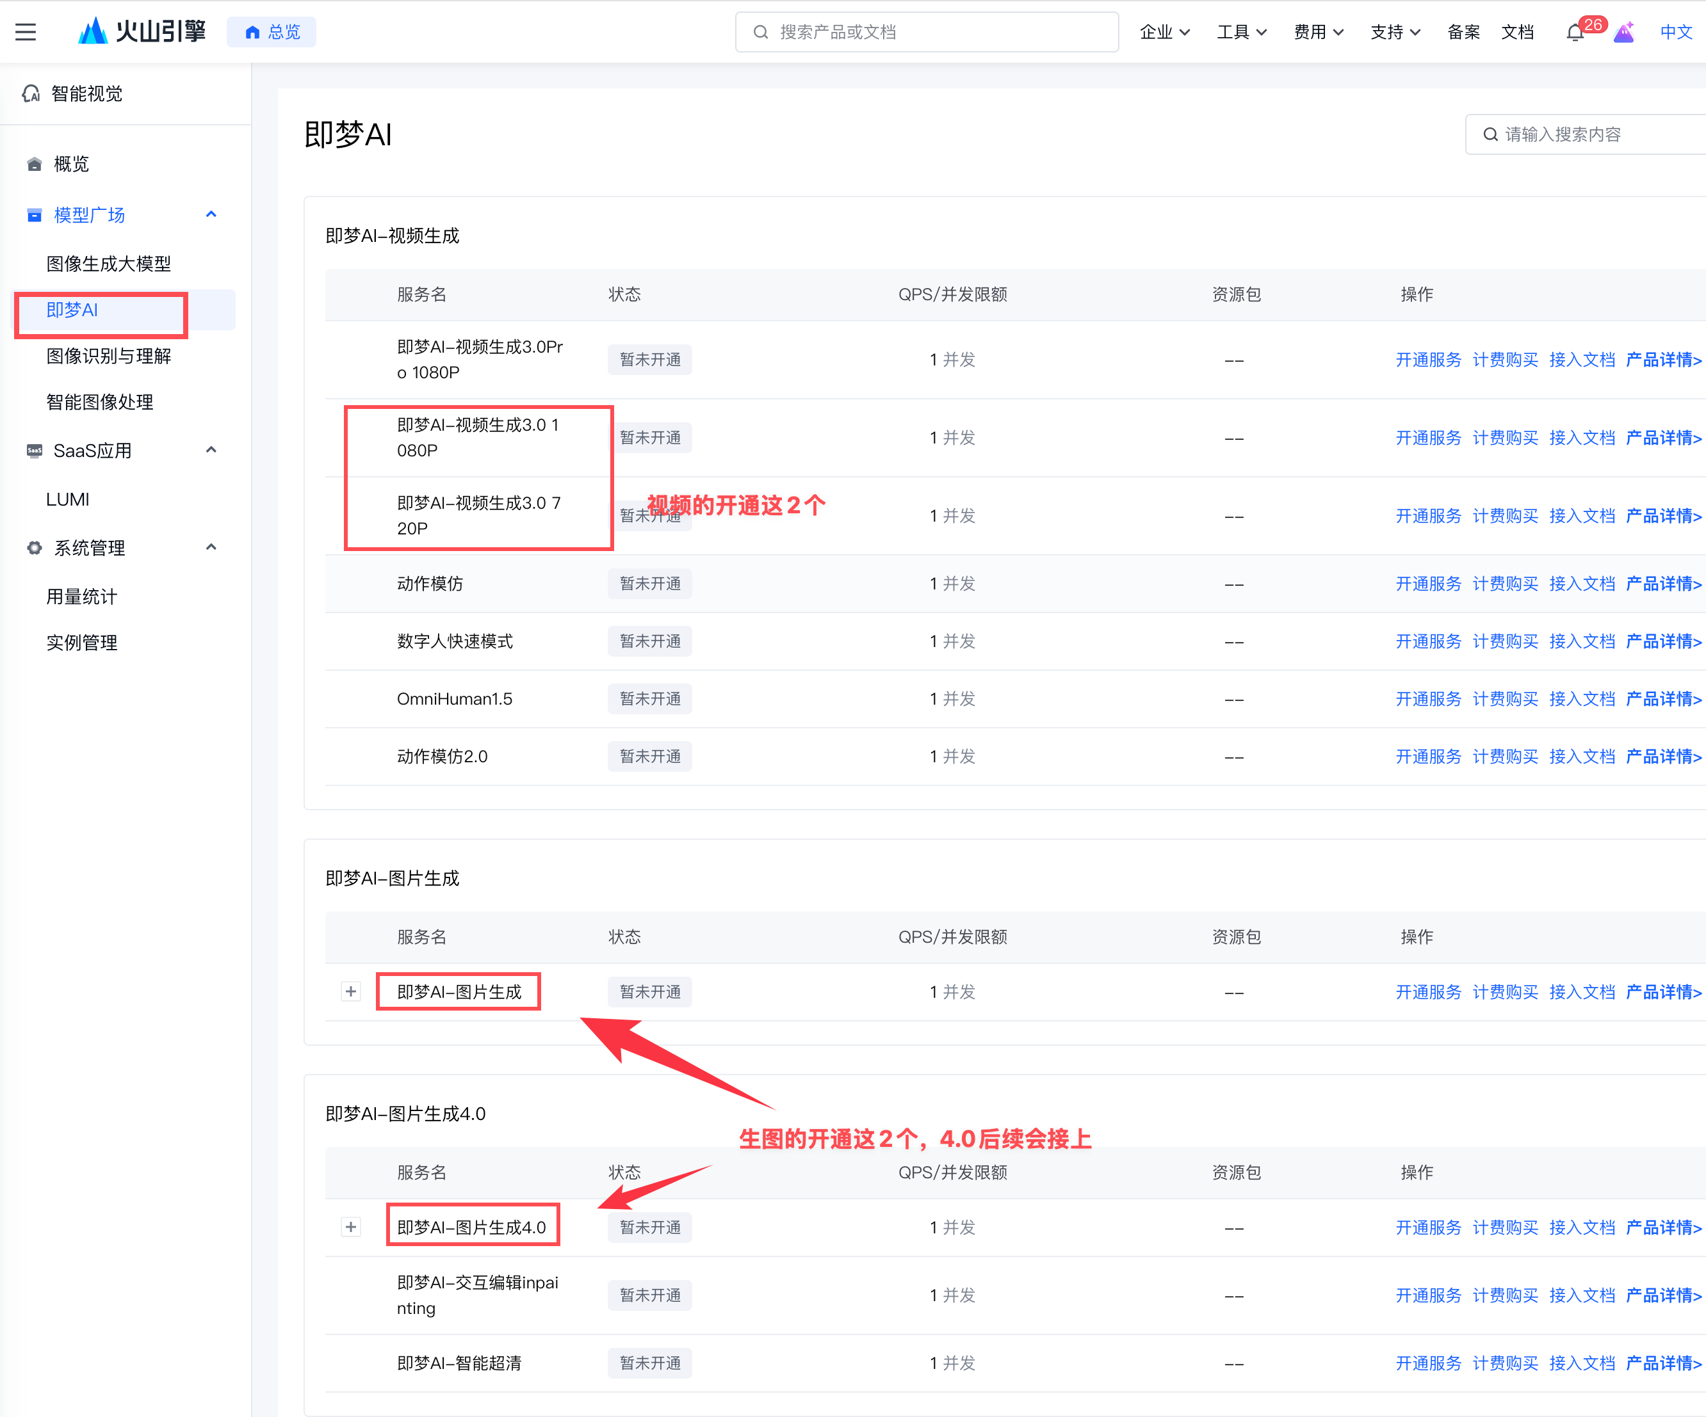Click the 系统管理 gear icon
This screenshot has width=1706, height=1417.
(34, 548)
